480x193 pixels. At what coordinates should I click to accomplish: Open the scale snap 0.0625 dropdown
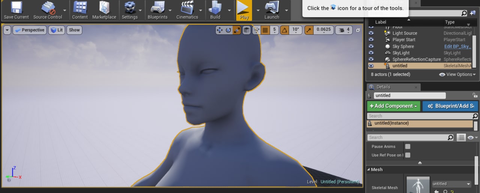(x=324, y=30)
